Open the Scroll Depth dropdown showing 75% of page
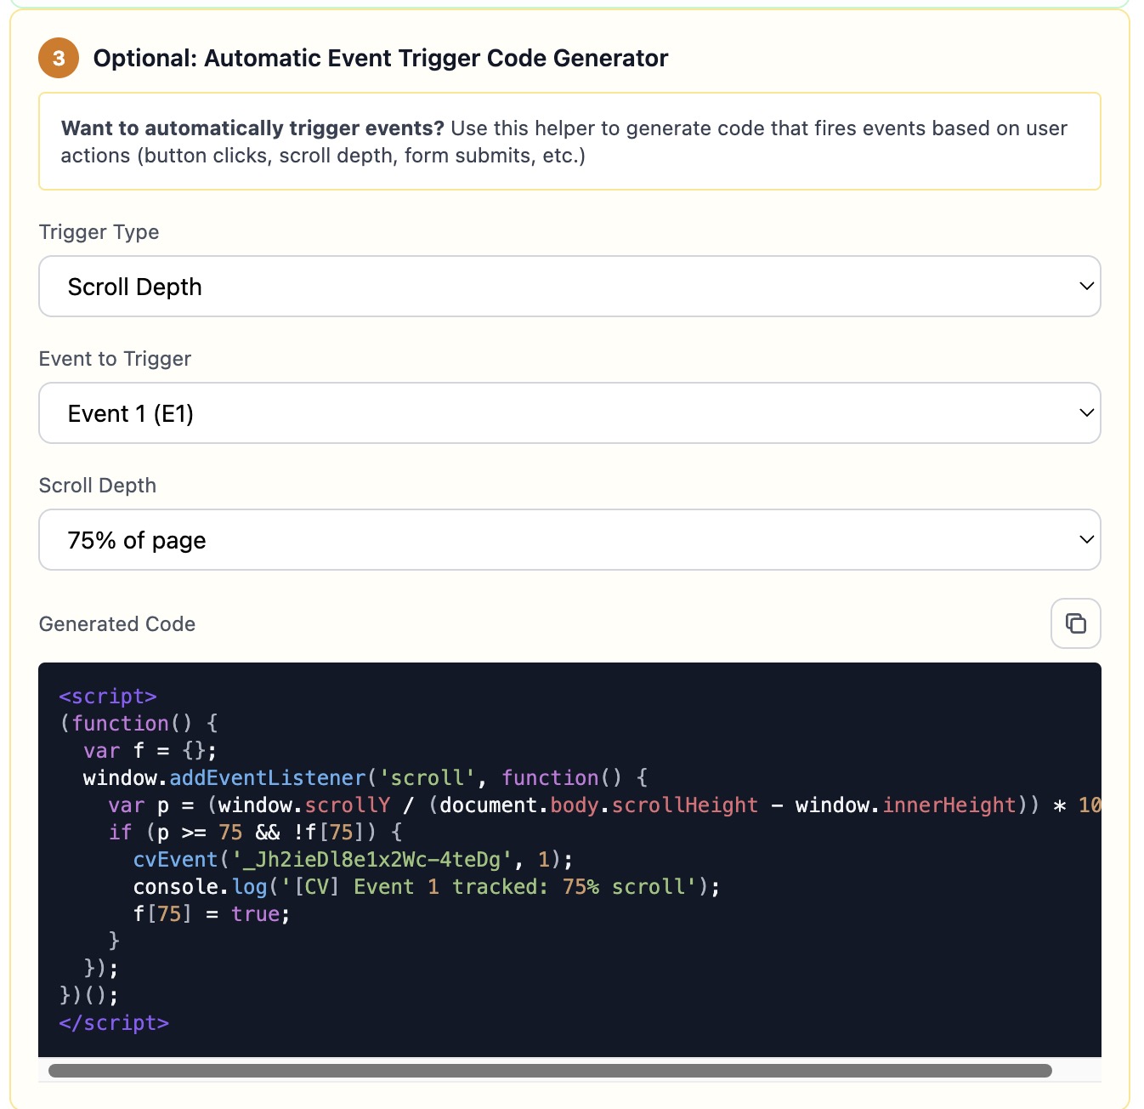This screenshot has height=1109, width=1144. click(569, 540)
